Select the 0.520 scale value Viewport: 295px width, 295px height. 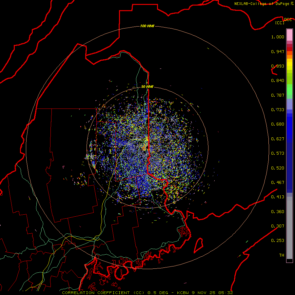[x=278, y=168]
